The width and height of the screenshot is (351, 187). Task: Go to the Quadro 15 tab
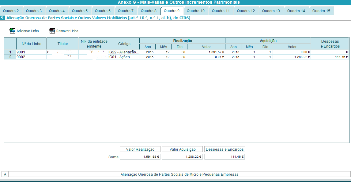[x=321, y=11]
